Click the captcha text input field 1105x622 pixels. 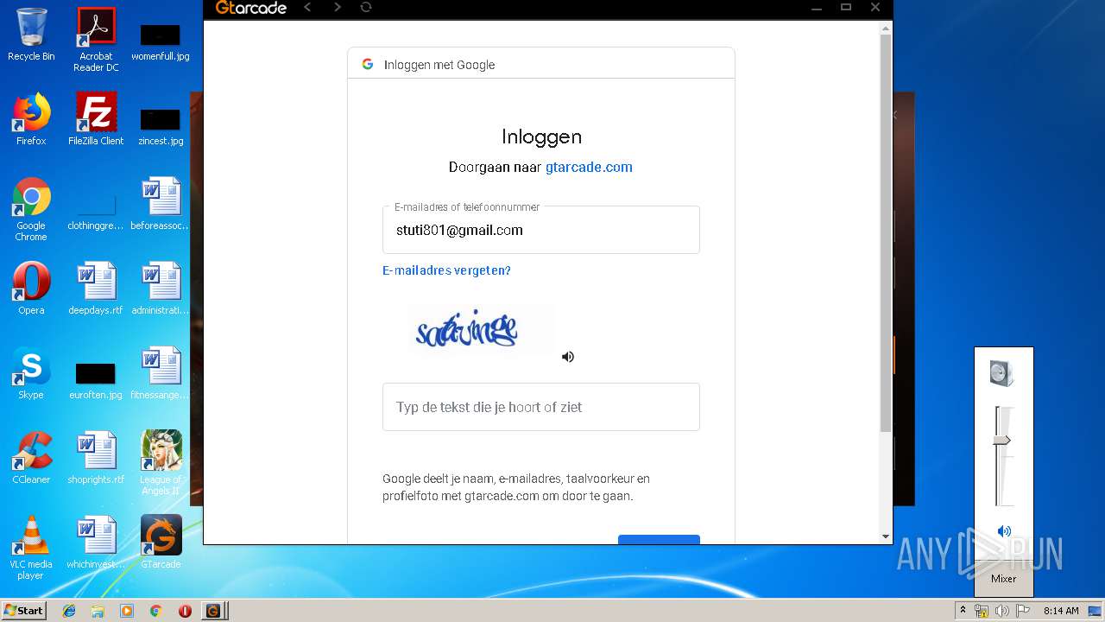541,407
